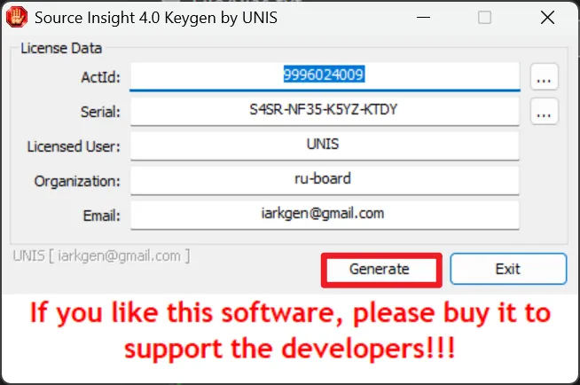Click into the Licensed User field
The image size is (580, 385).
325,145
